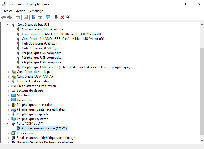
Task: Click the Device Manager title bar icon
Action: click(x=4, y=4)
